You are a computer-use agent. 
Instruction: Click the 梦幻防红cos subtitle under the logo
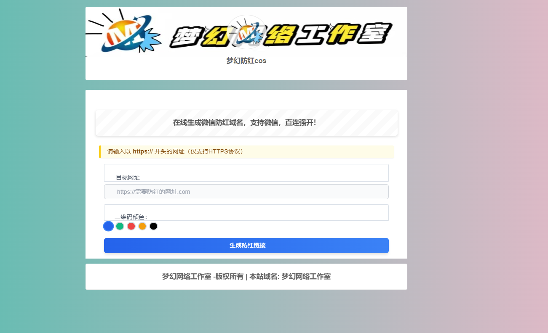[x=246, y=61]
